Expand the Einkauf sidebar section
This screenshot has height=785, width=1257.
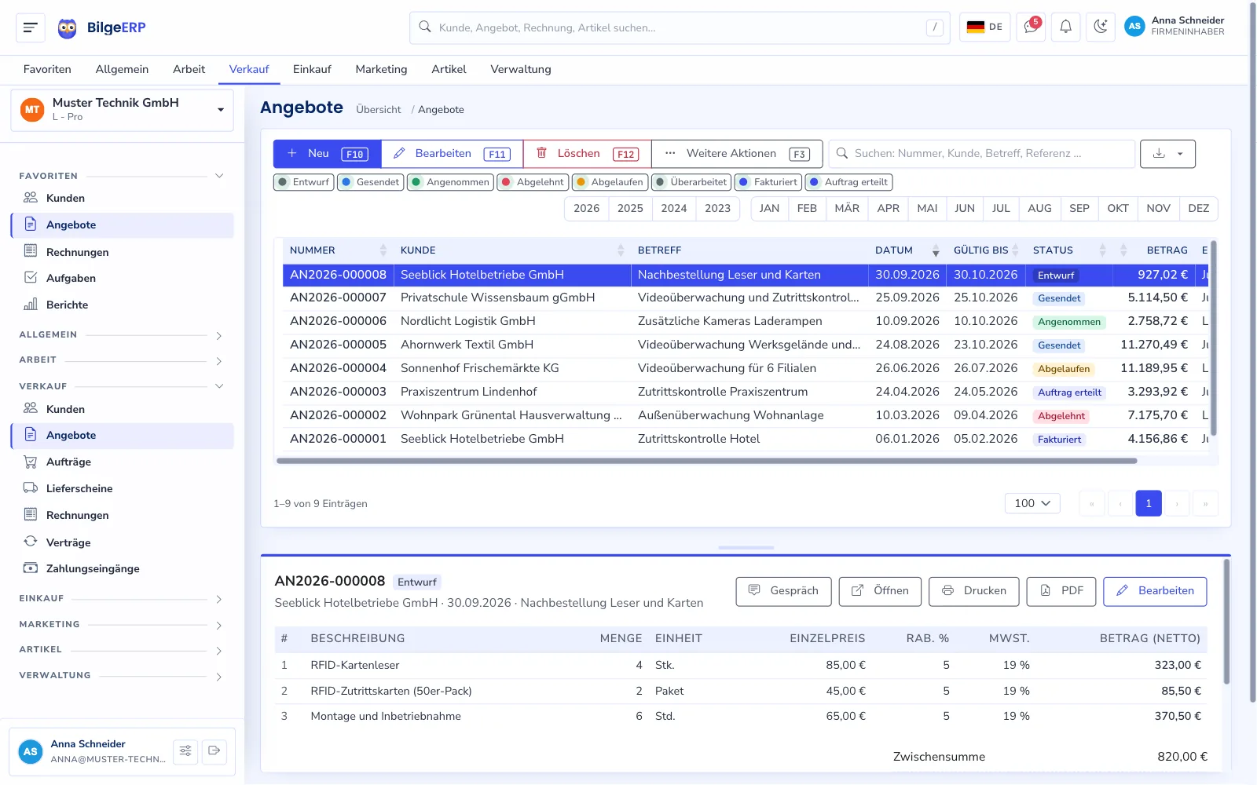[122, 598]
